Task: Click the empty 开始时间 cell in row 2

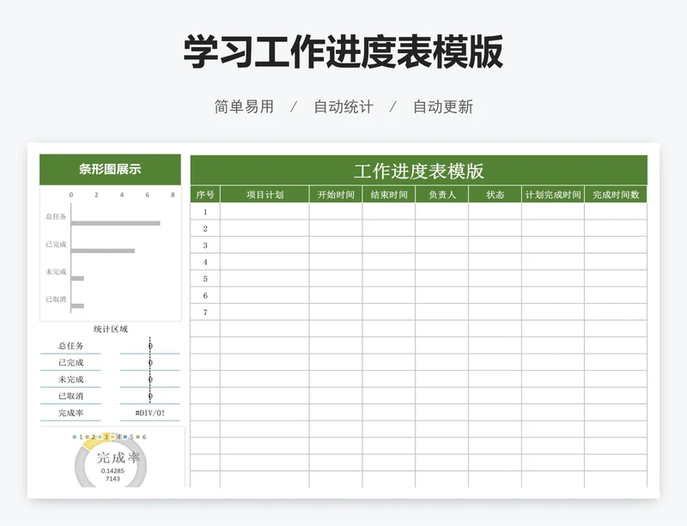Action: [336, 228]
